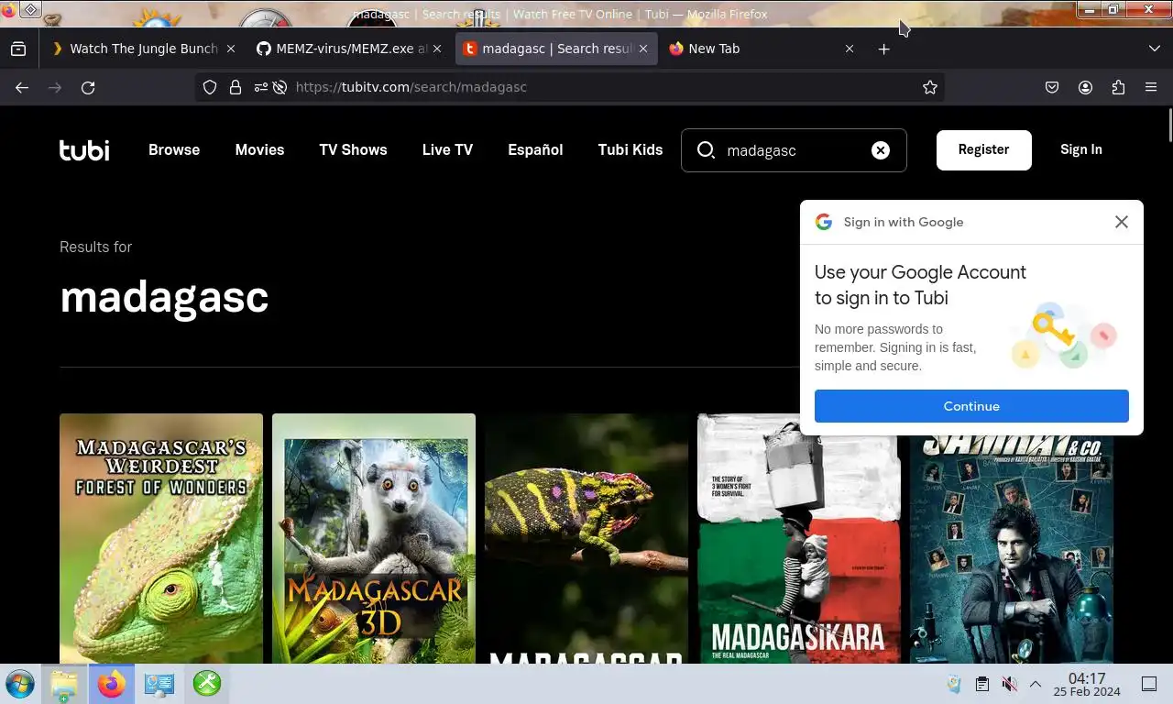Open the Español section
This screenshot has height=704, width=1173.
[535, 149]
